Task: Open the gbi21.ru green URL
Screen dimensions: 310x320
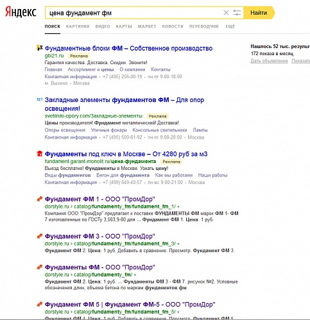Action: coord(54,56)
